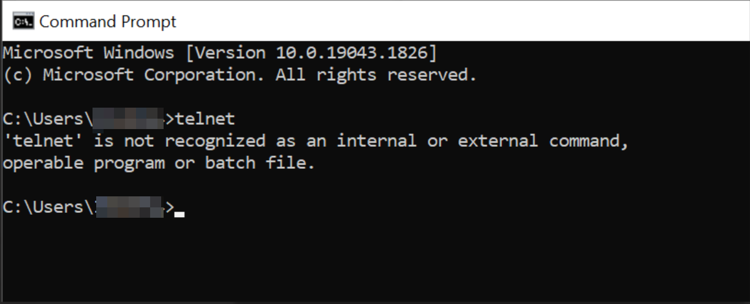Click the first C:\Users\ prompt path

coord(48,119)
